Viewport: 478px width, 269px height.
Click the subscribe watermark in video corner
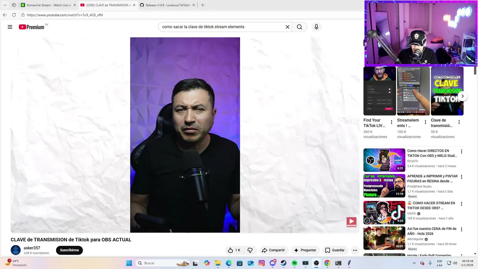(351, 222)
